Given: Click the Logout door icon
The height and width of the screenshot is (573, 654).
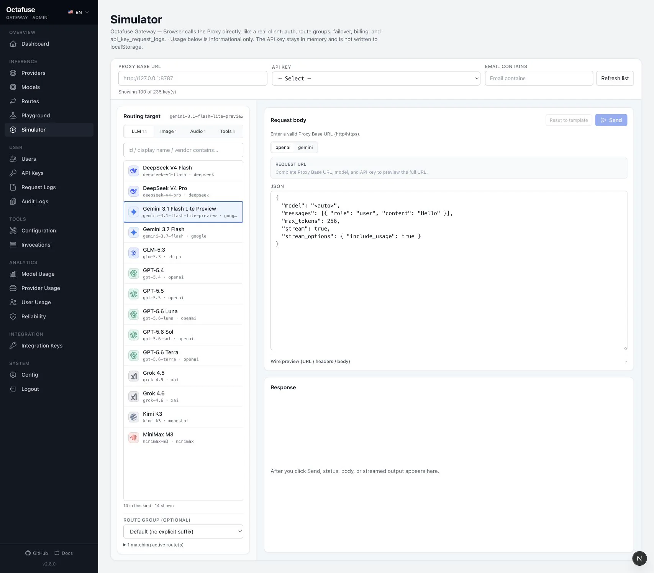Looking at the screenshot, I should 13,389.
